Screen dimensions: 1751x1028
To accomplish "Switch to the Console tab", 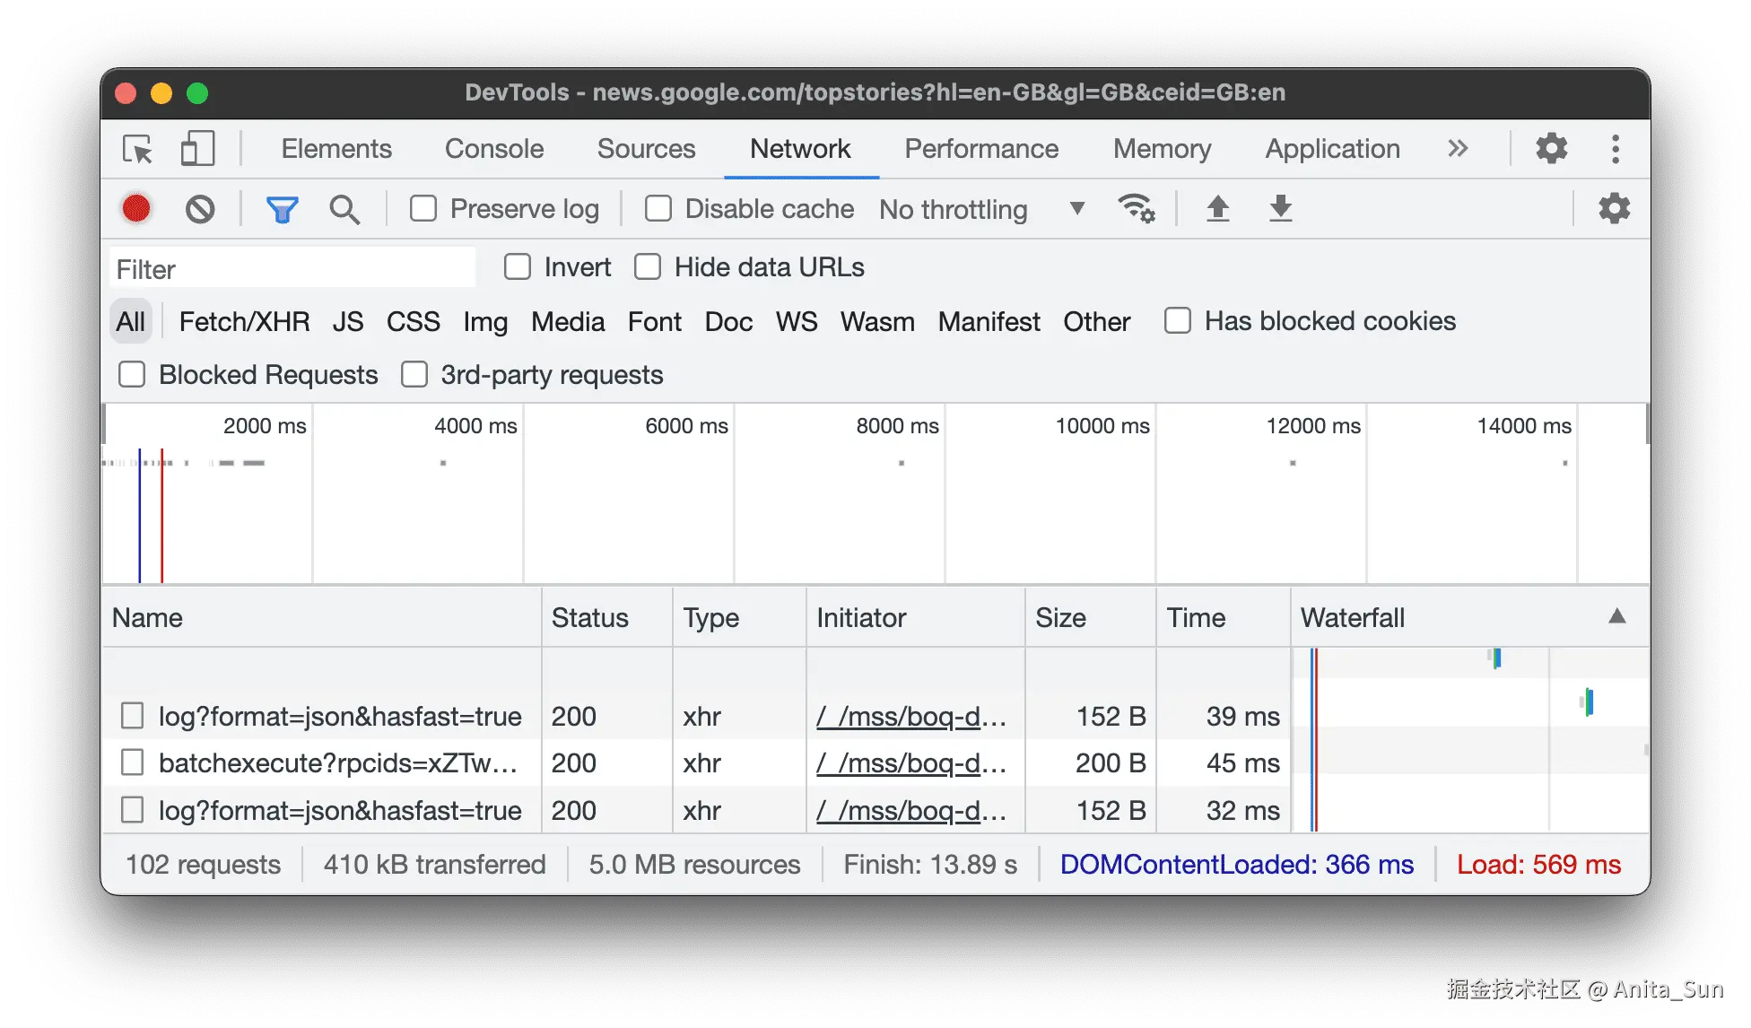I will (x=494, y=149).
